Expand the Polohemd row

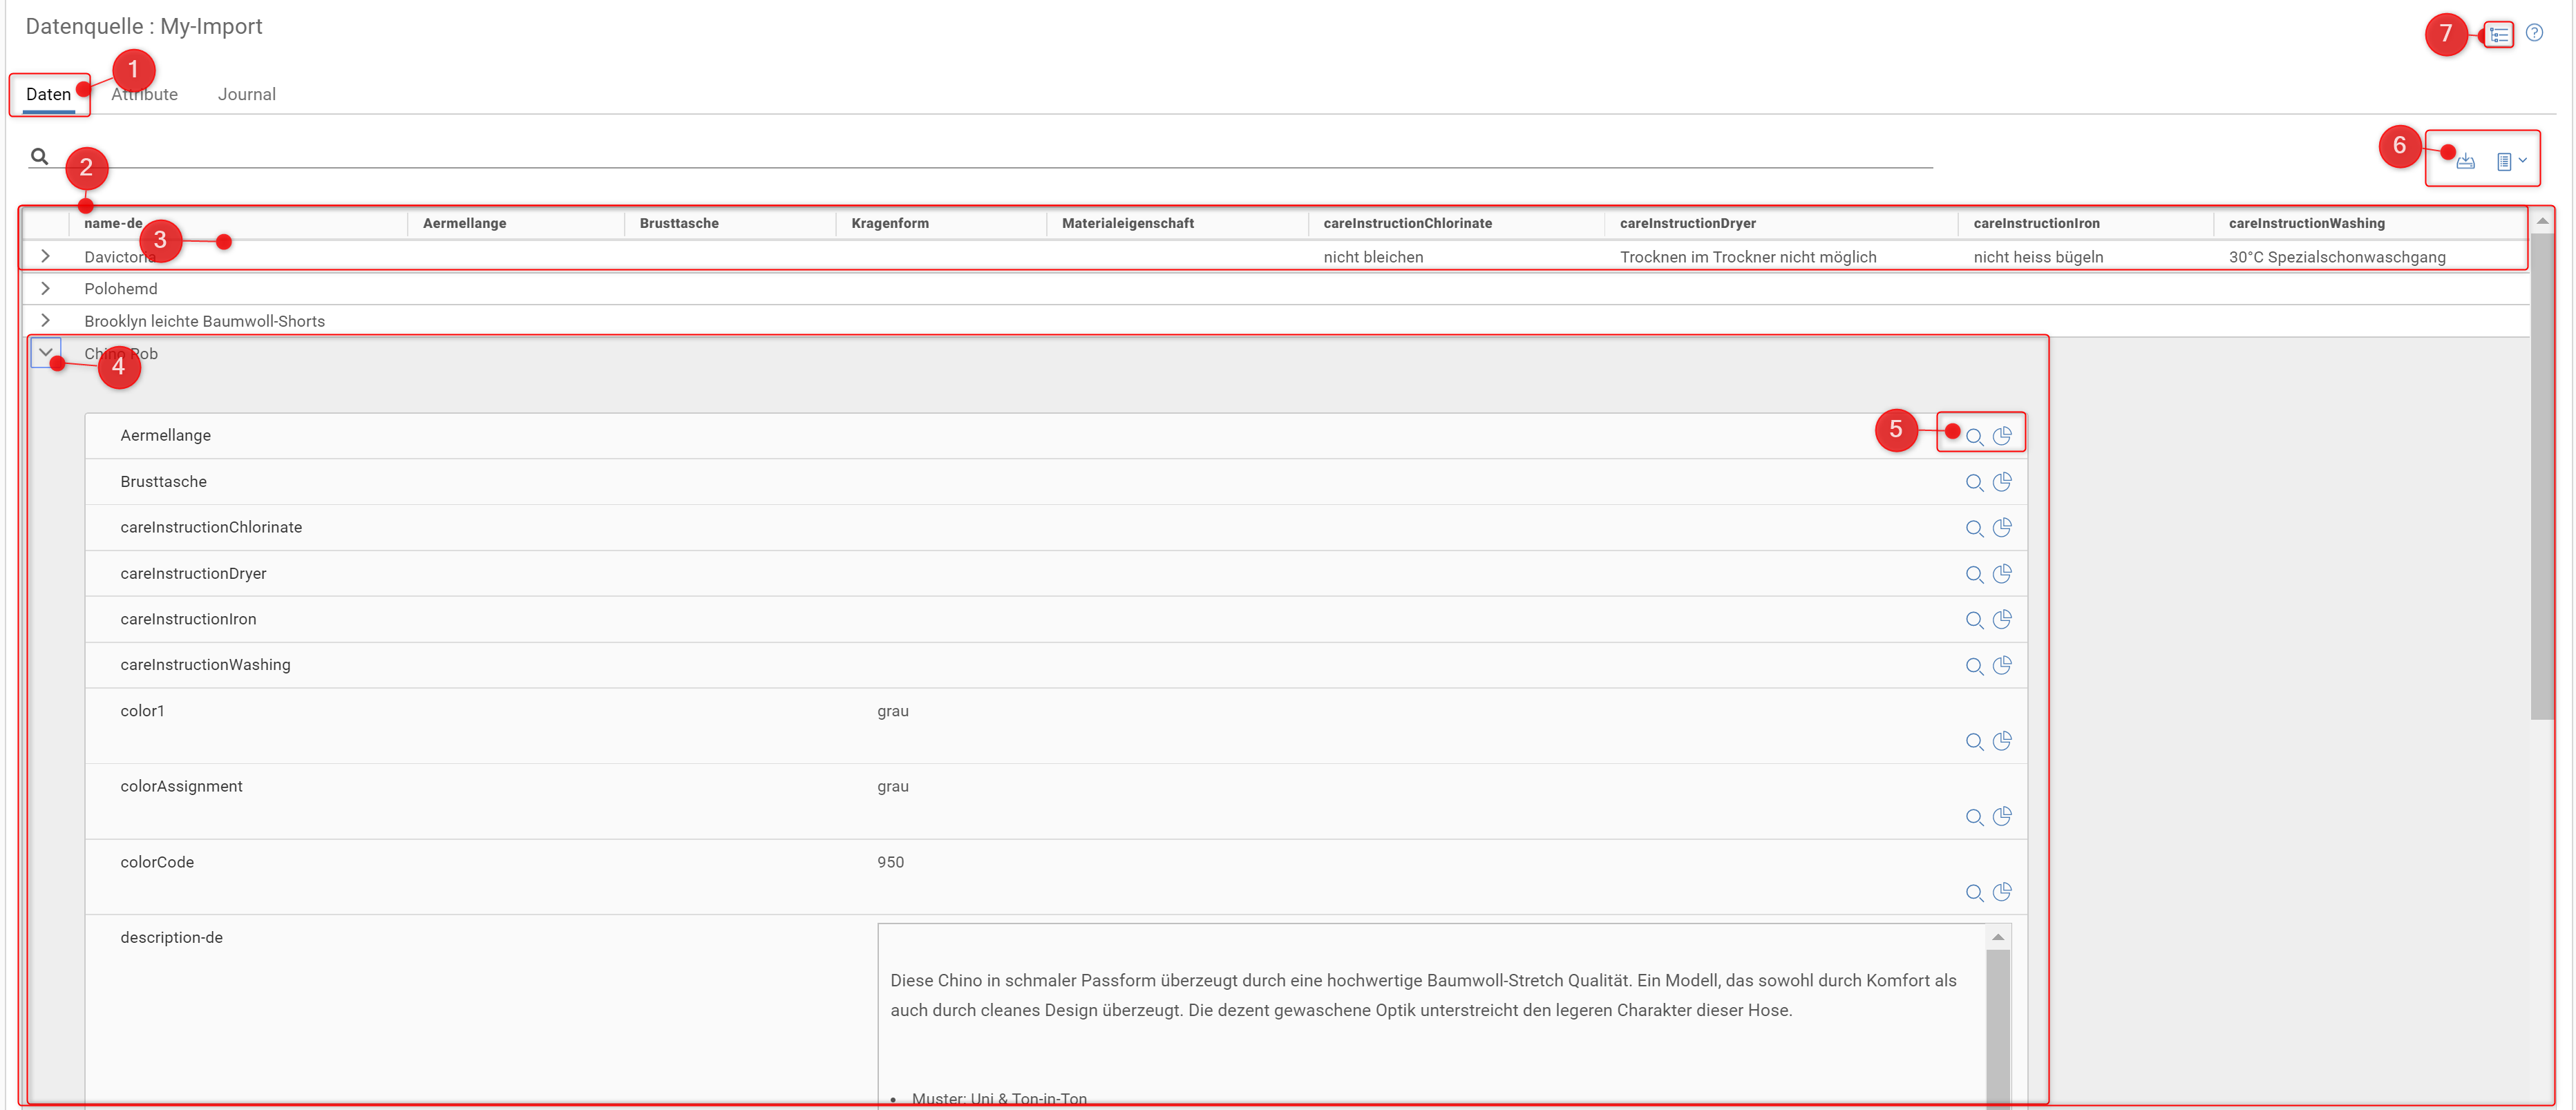[x=45, y=289]
